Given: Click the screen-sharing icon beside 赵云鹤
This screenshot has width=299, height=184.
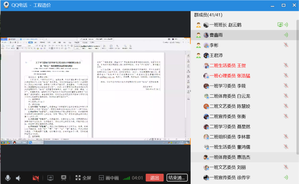Looking at the screenshot, I should tap(280, 25).
